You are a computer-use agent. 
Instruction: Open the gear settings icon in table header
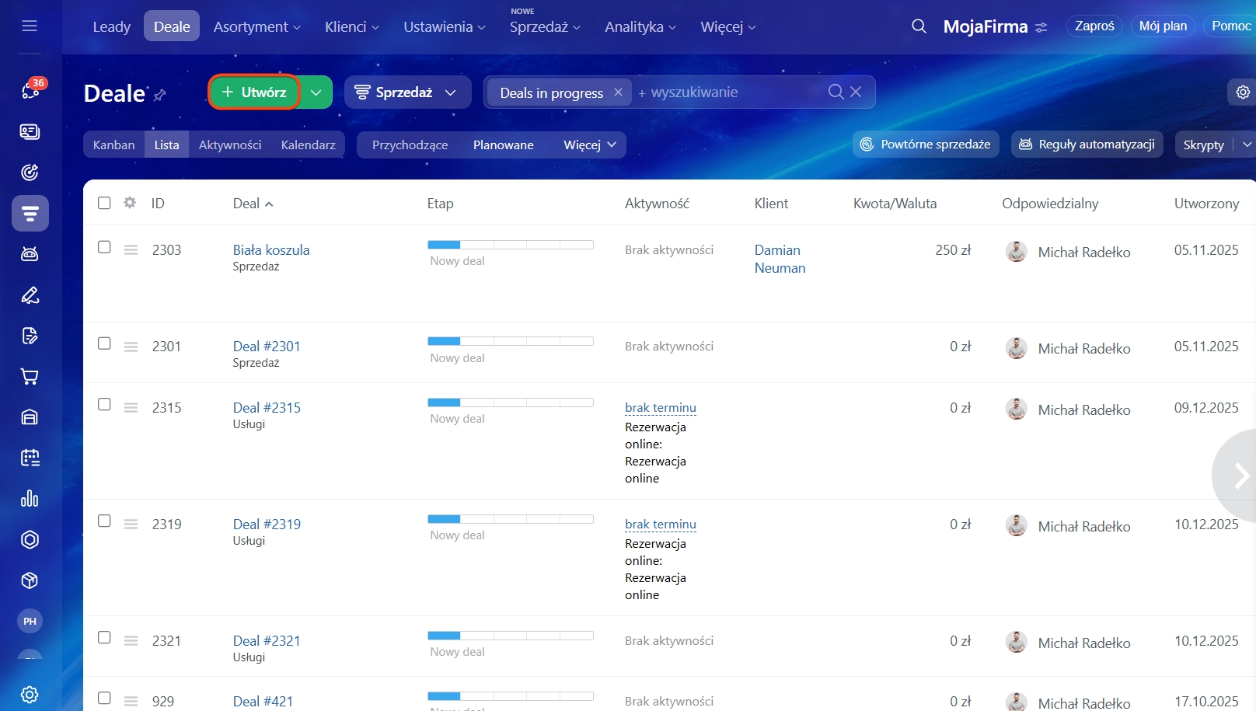130,203
